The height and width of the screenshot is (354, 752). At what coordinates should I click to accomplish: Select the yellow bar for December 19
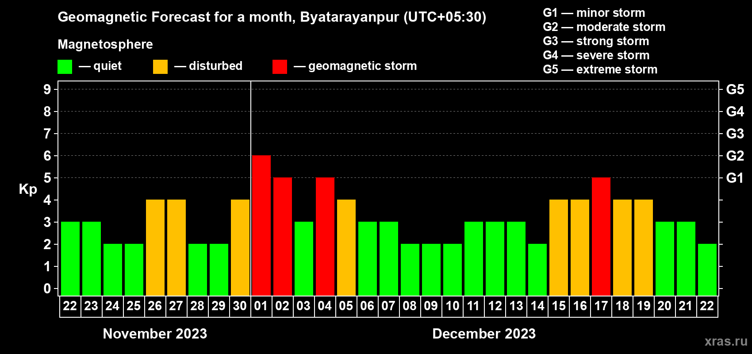coord(644,248)
